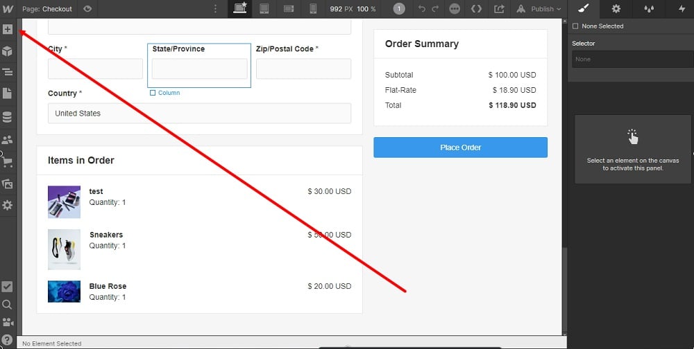Open the Pages panel icon

click(x=7, y=93)
